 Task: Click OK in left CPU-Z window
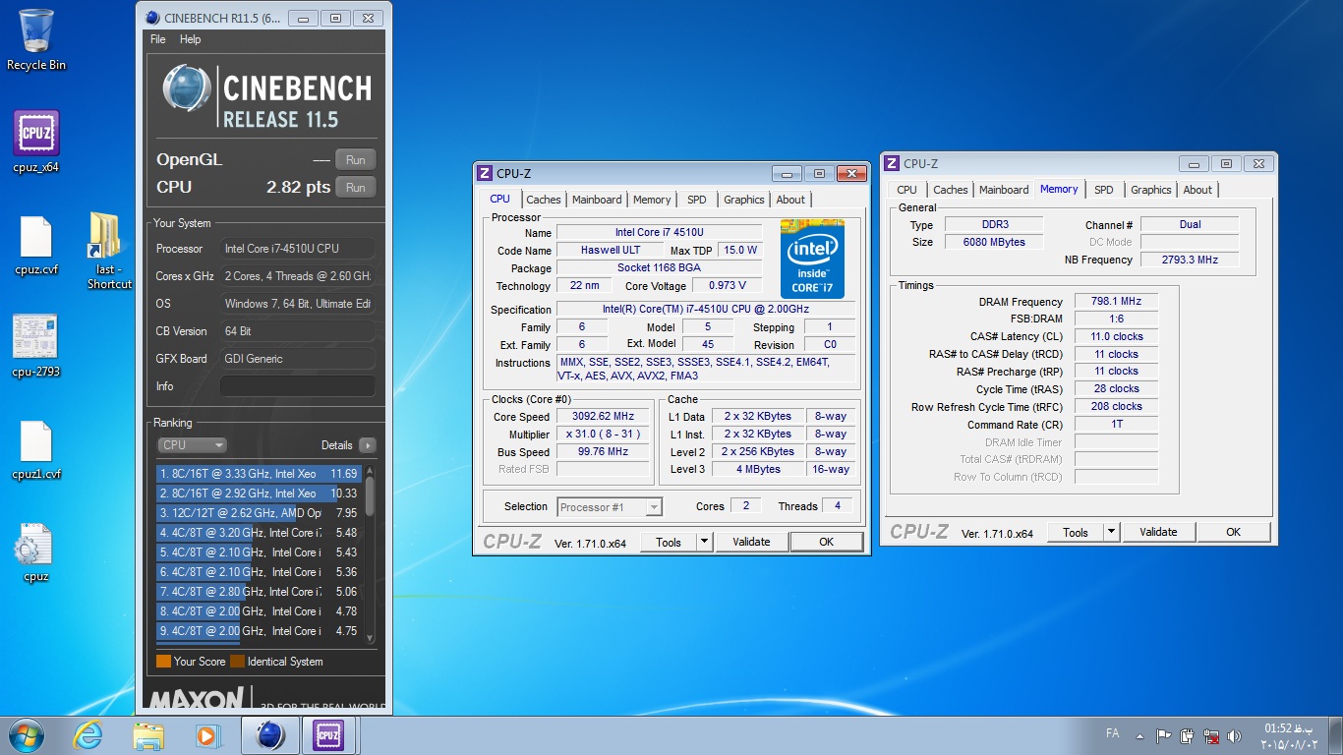point(826,542)
